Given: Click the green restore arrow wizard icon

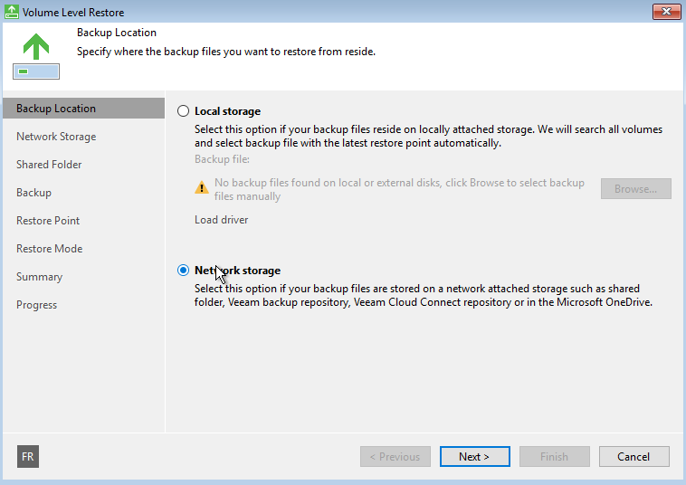Looking at the screenshot, I should tap(36, 56).
